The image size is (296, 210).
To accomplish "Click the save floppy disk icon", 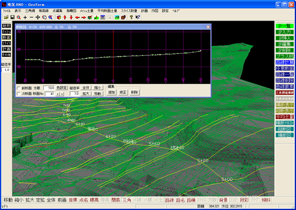I will click(12, 17).
